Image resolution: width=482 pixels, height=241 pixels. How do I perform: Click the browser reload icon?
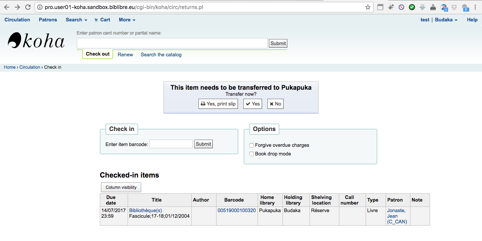(x=28, y=7)
